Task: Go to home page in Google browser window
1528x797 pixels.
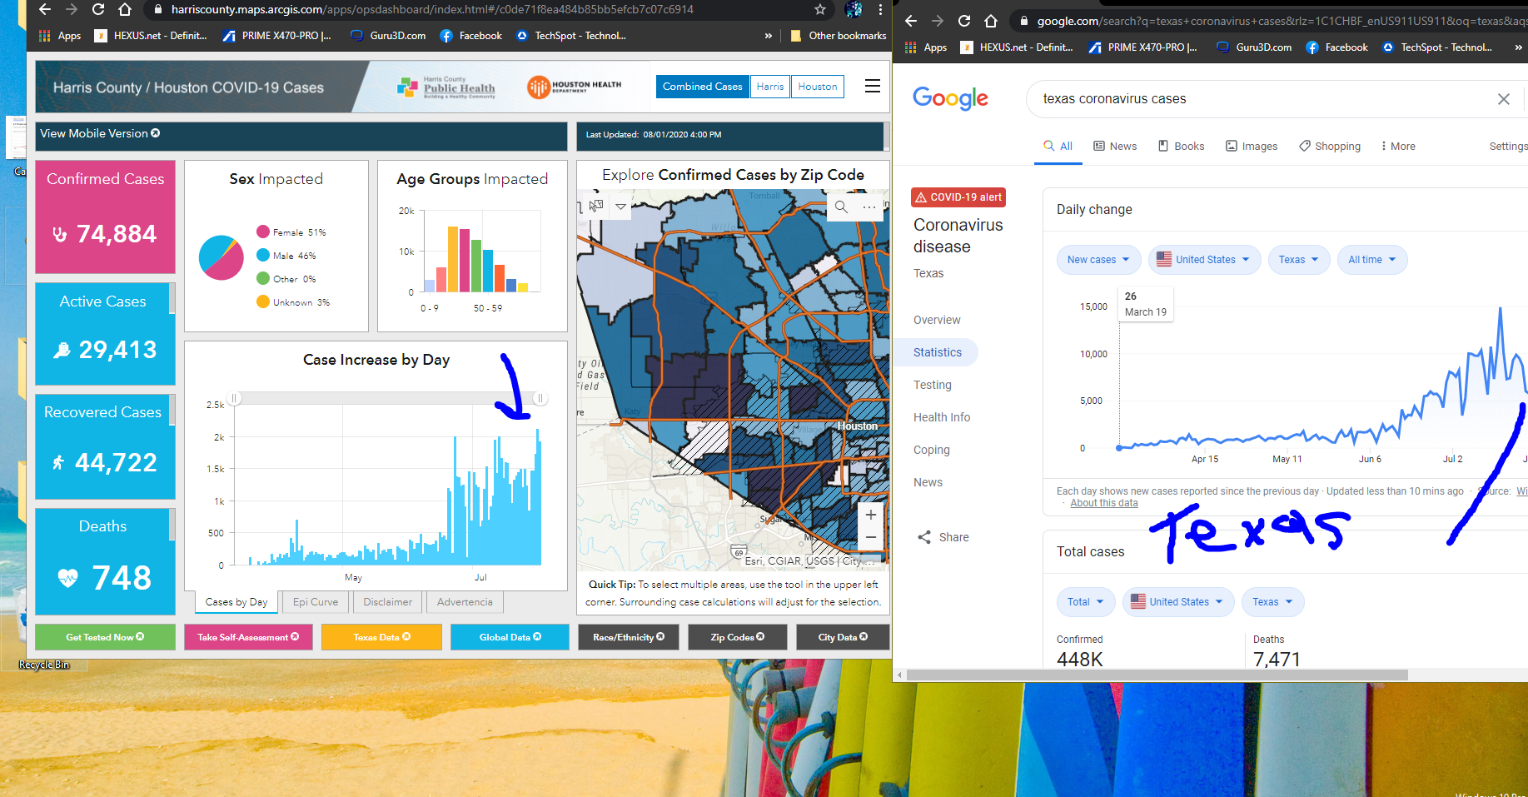Action: click(x=991, y=21)
